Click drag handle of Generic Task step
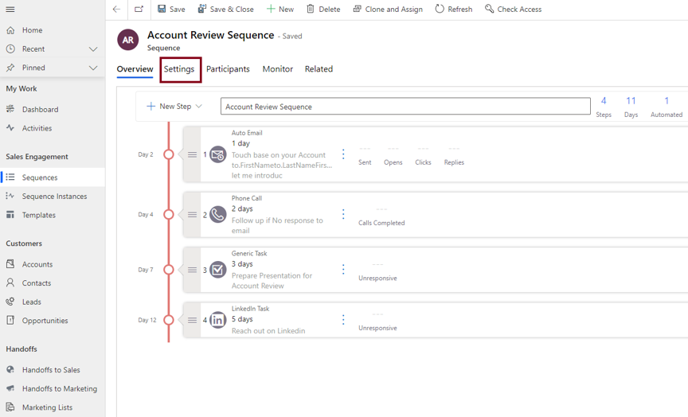The height and width of the screenshot is (417, 688). (192, 270)
